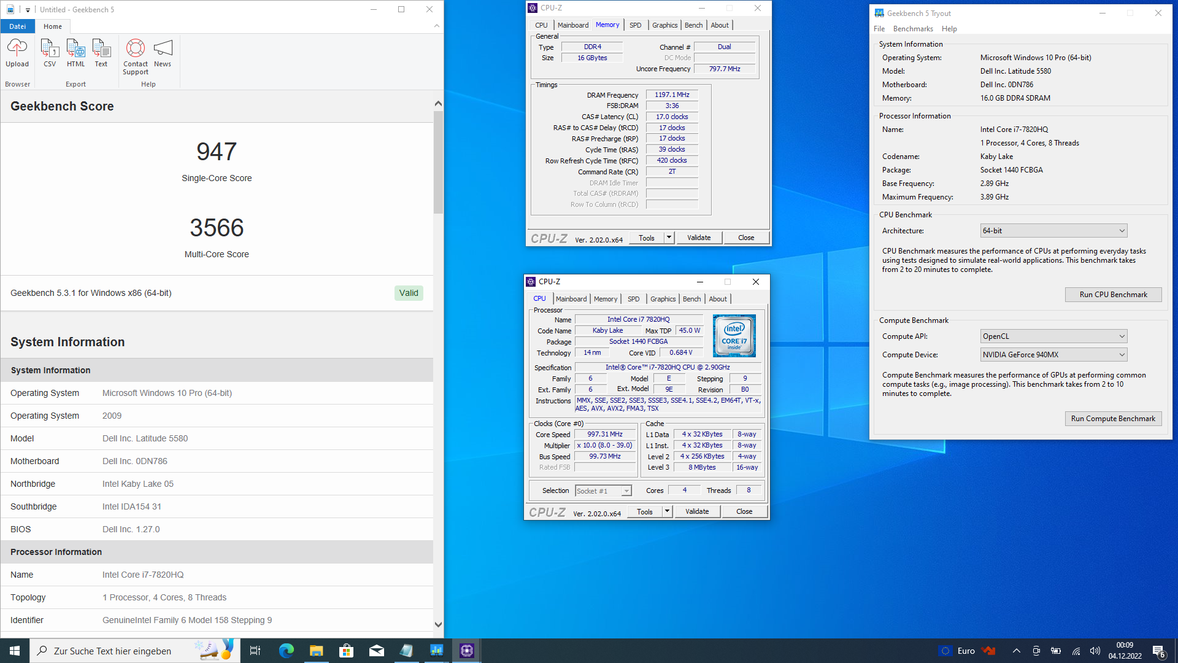
Task: Open Wi-Fi network tray icon
Action: click(x=1076, y=651)
